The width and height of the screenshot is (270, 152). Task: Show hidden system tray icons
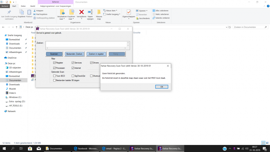click(230, 148)
